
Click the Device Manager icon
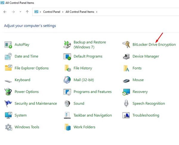126,56
